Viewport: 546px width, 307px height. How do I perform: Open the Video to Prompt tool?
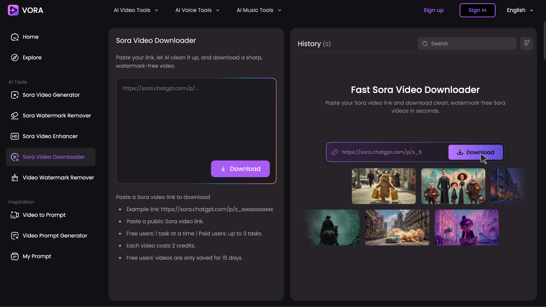pyautogui.click(x=44, y=215)
